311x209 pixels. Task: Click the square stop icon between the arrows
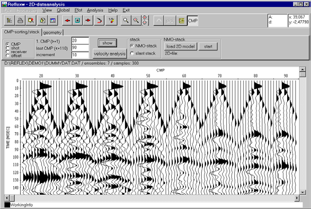[77, 21]
